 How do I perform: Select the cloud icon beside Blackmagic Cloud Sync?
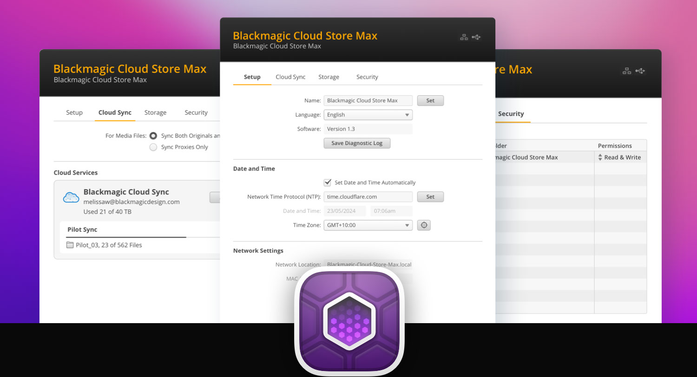[71, 197]
